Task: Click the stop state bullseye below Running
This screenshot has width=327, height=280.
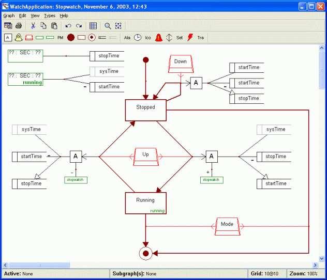Action: click(x=146, y=253)
